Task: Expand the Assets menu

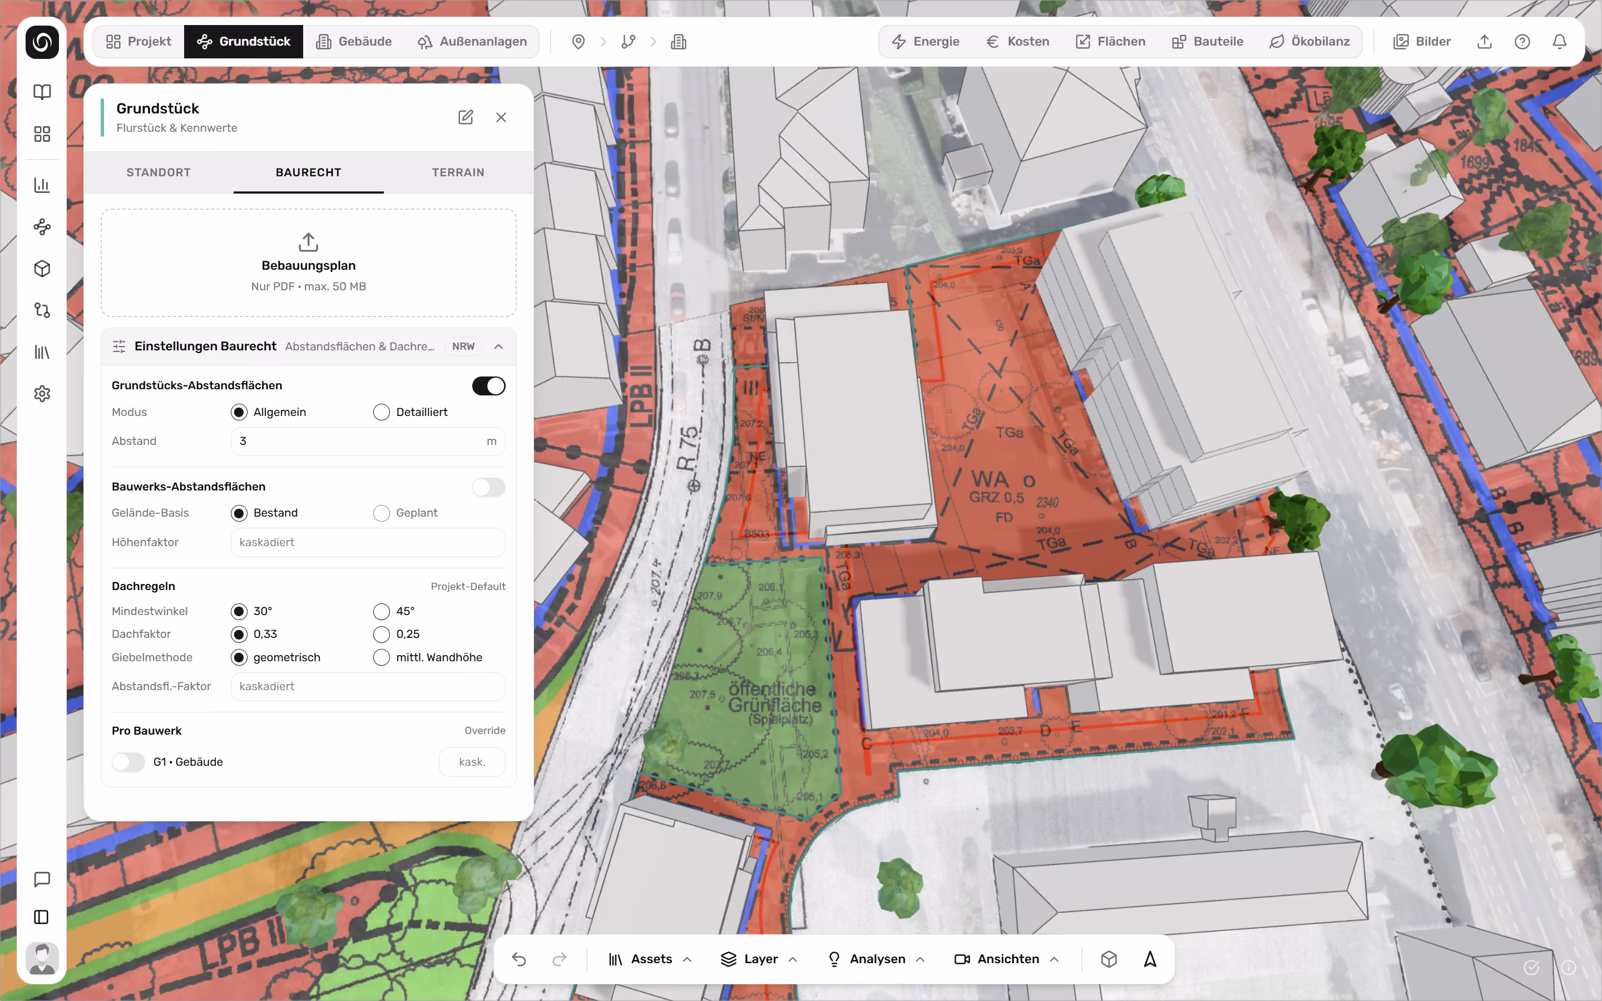Action: click(650, 959)
